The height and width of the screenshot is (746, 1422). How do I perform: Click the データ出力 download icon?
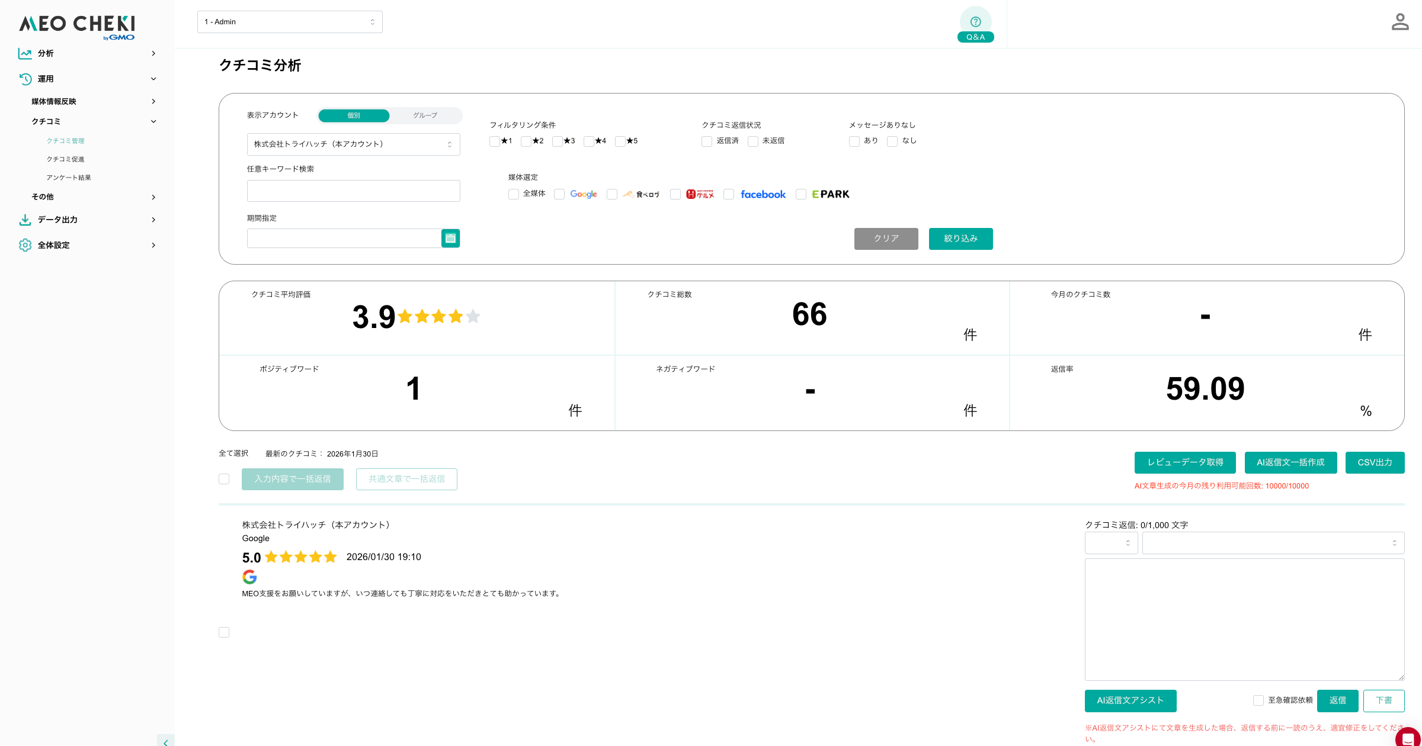25,220
